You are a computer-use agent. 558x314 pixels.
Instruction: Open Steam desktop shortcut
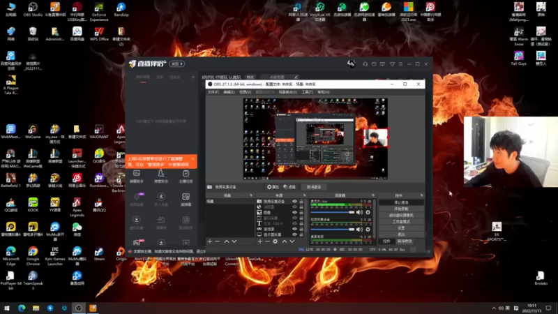click(99, 254)
